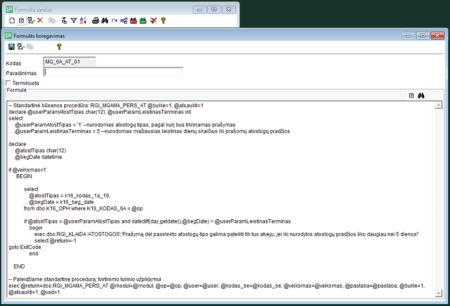The width and height of the screenshot is (450, 306).
Task: Click the green basket icon in Formulių sąrašas
Action: pos(143,20)
